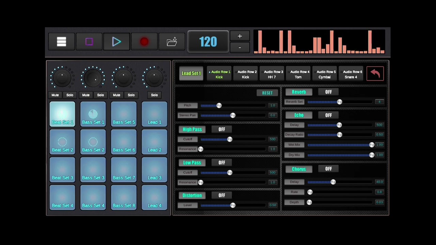Toggle the Reverb OFF switch
This screenshot has height=245, width=436.
(328, 92)
